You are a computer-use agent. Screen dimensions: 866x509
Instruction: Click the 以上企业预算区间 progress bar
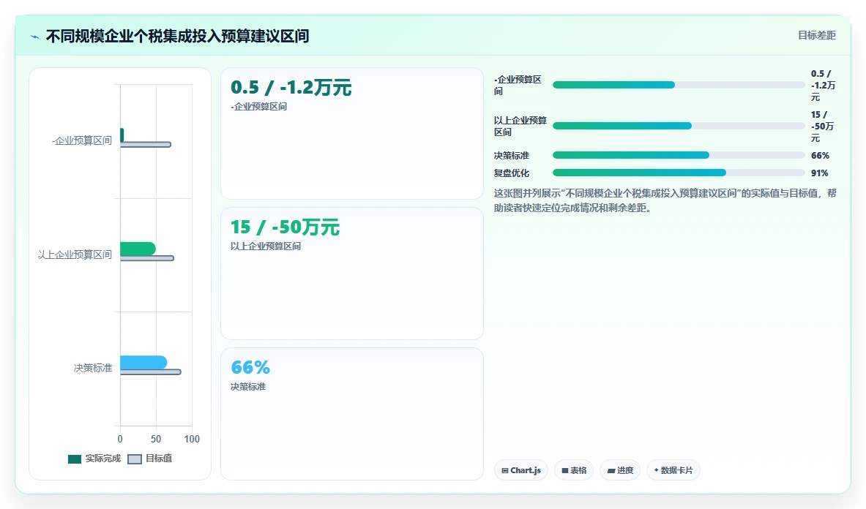tap(679, 126)
